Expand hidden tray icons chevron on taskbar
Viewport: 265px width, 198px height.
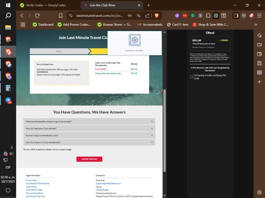coord(12,148)
